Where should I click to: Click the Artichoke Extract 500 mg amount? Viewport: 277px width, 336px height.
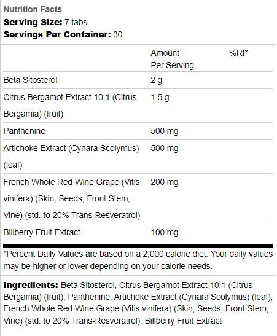click(165, 148)
